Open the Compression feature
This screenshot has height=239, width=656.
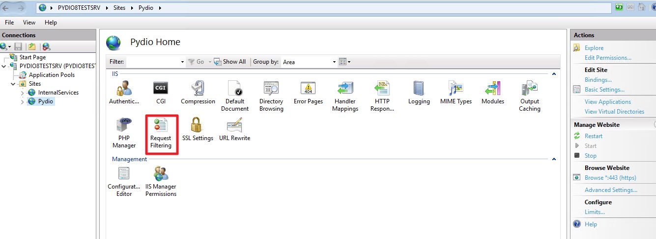point(198,93)
